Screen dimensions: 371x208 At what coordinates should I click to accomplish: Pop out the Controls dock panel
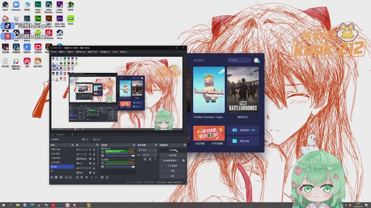pyautogui.click(x=185, y=145)
